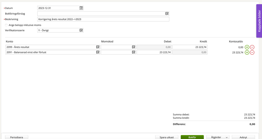Remove the 2099 Årets resultat row

[x=252, y=47]
